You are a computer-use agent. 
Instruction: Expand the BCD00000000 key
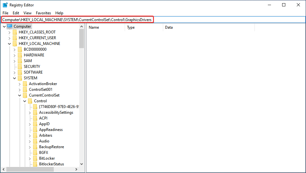click(14, 49)
